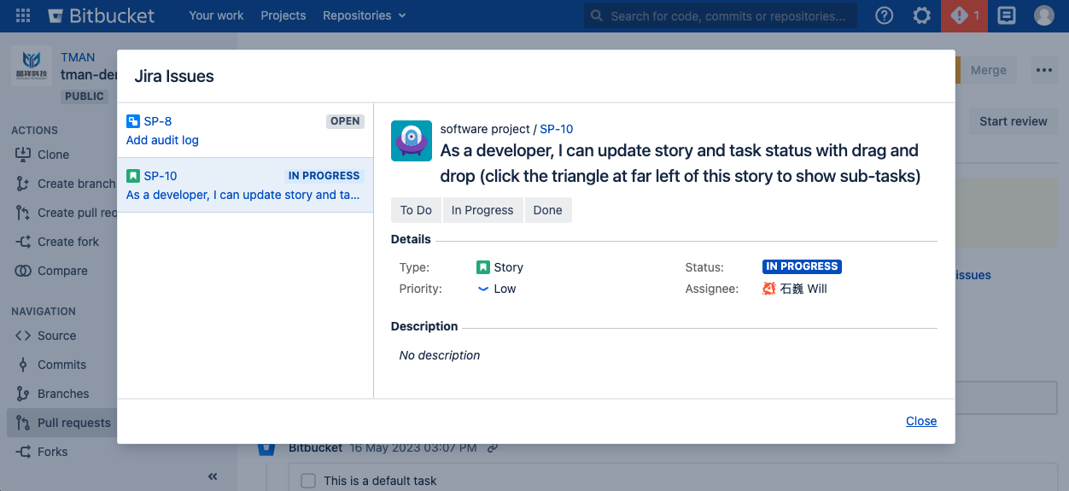Click the TMAN workspace link
The height and width of the screenshot is (491, 1069).
[x=78, y=57]
